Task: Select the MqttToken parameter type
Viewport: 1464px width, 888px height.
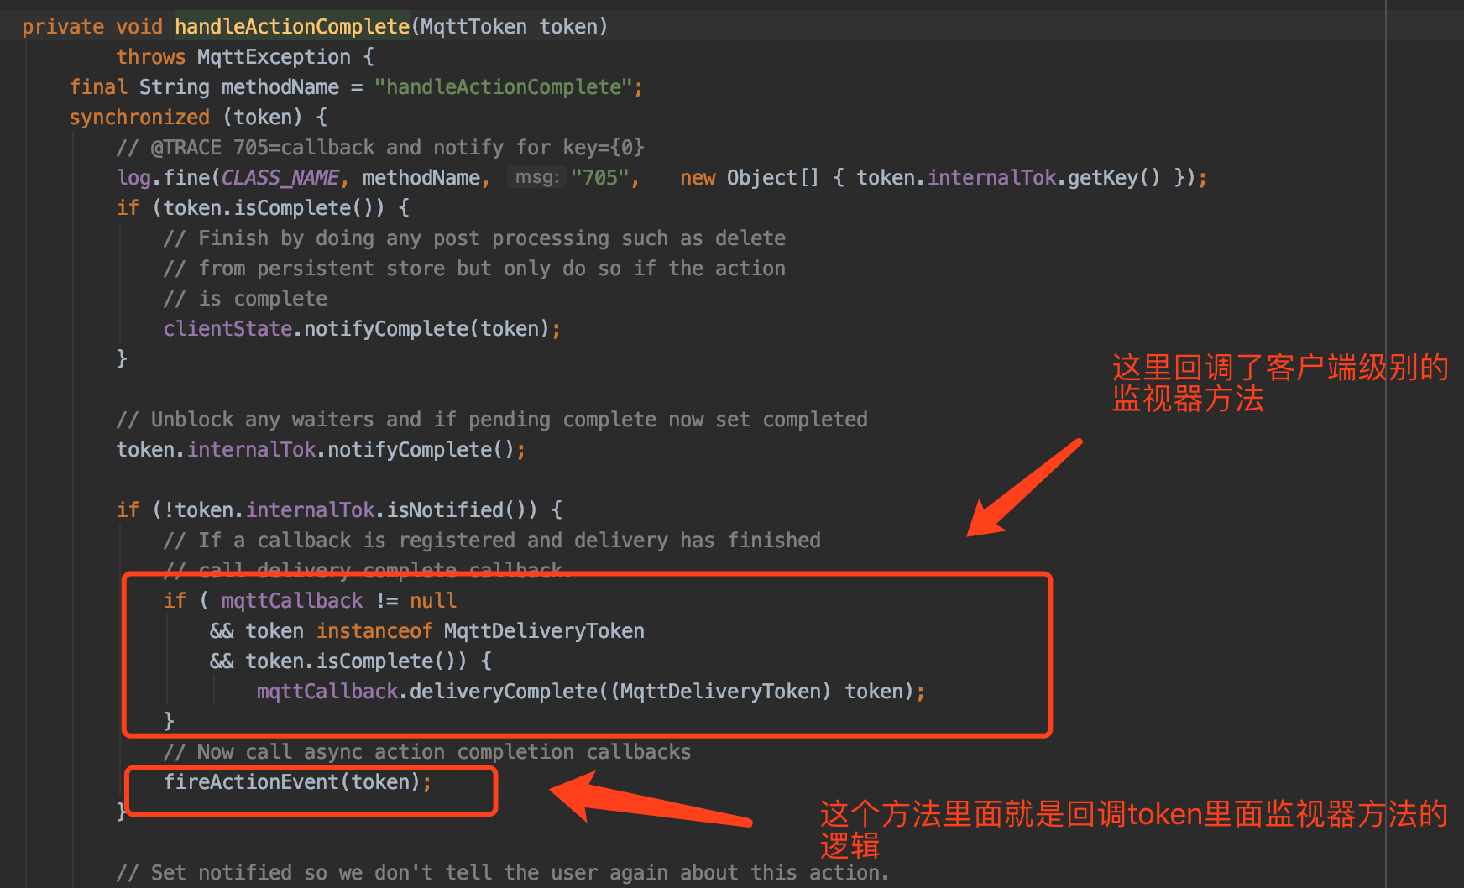Action: 472,26
